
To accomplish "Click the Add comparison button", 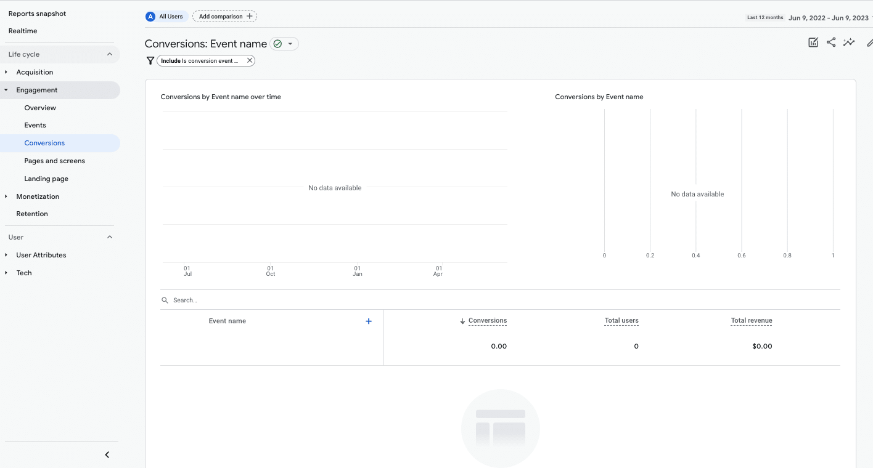I will (225, 17).
